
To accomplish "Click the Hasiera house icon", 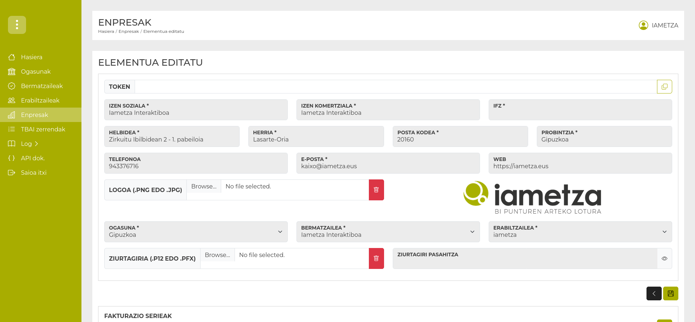I will (x=12, y=57).
